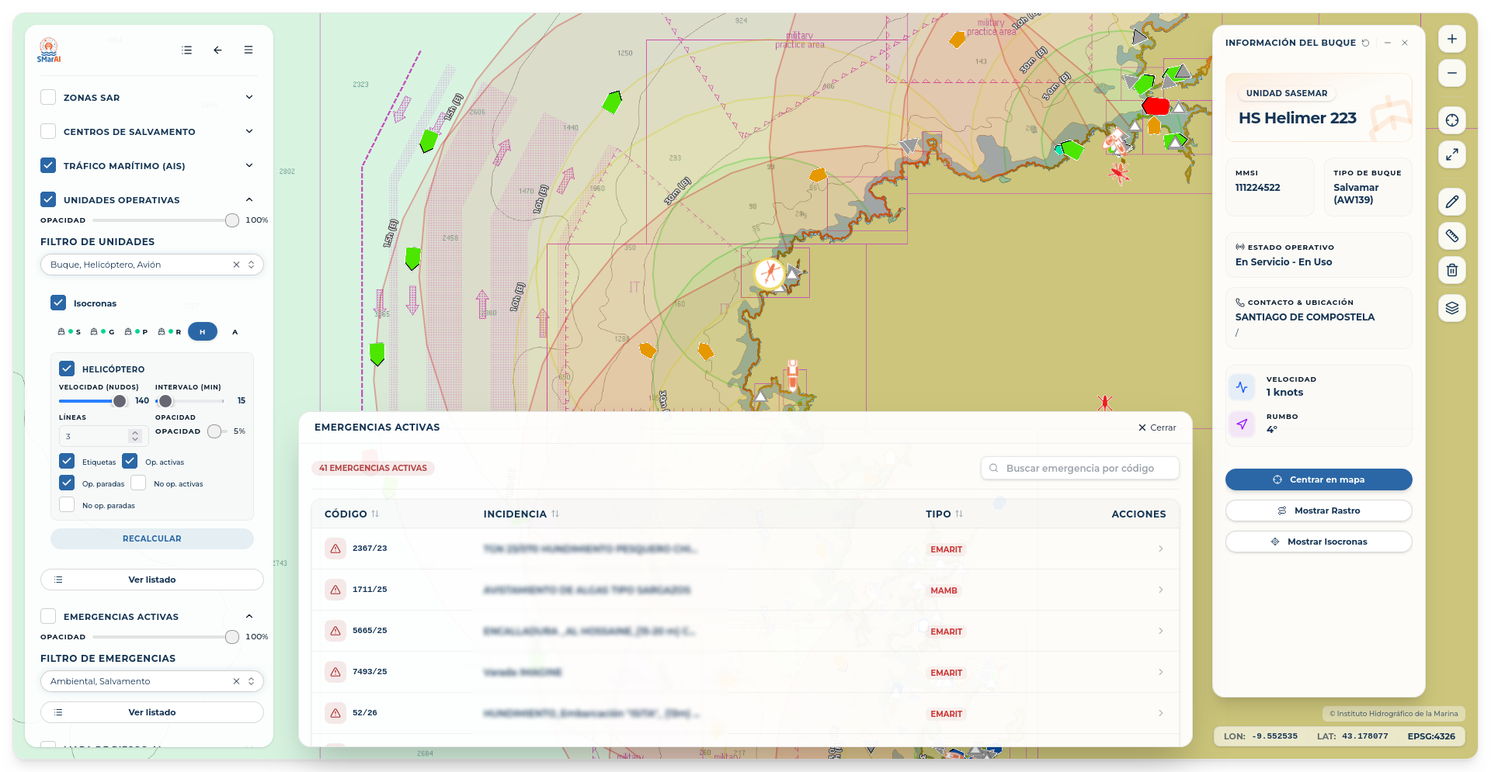This screenshot has height=772, width=1491.
Task: Open the hamburger menu in sidebar header
Action: 248,50
